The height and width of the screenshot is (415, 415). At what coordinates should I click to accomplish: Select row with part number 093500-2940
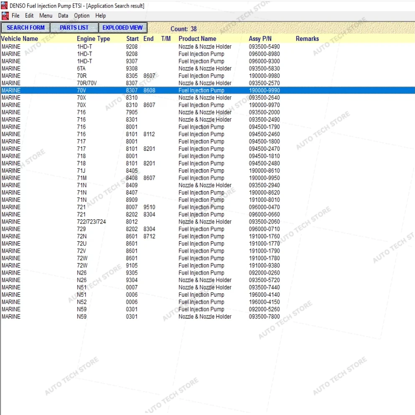(207, 185)
